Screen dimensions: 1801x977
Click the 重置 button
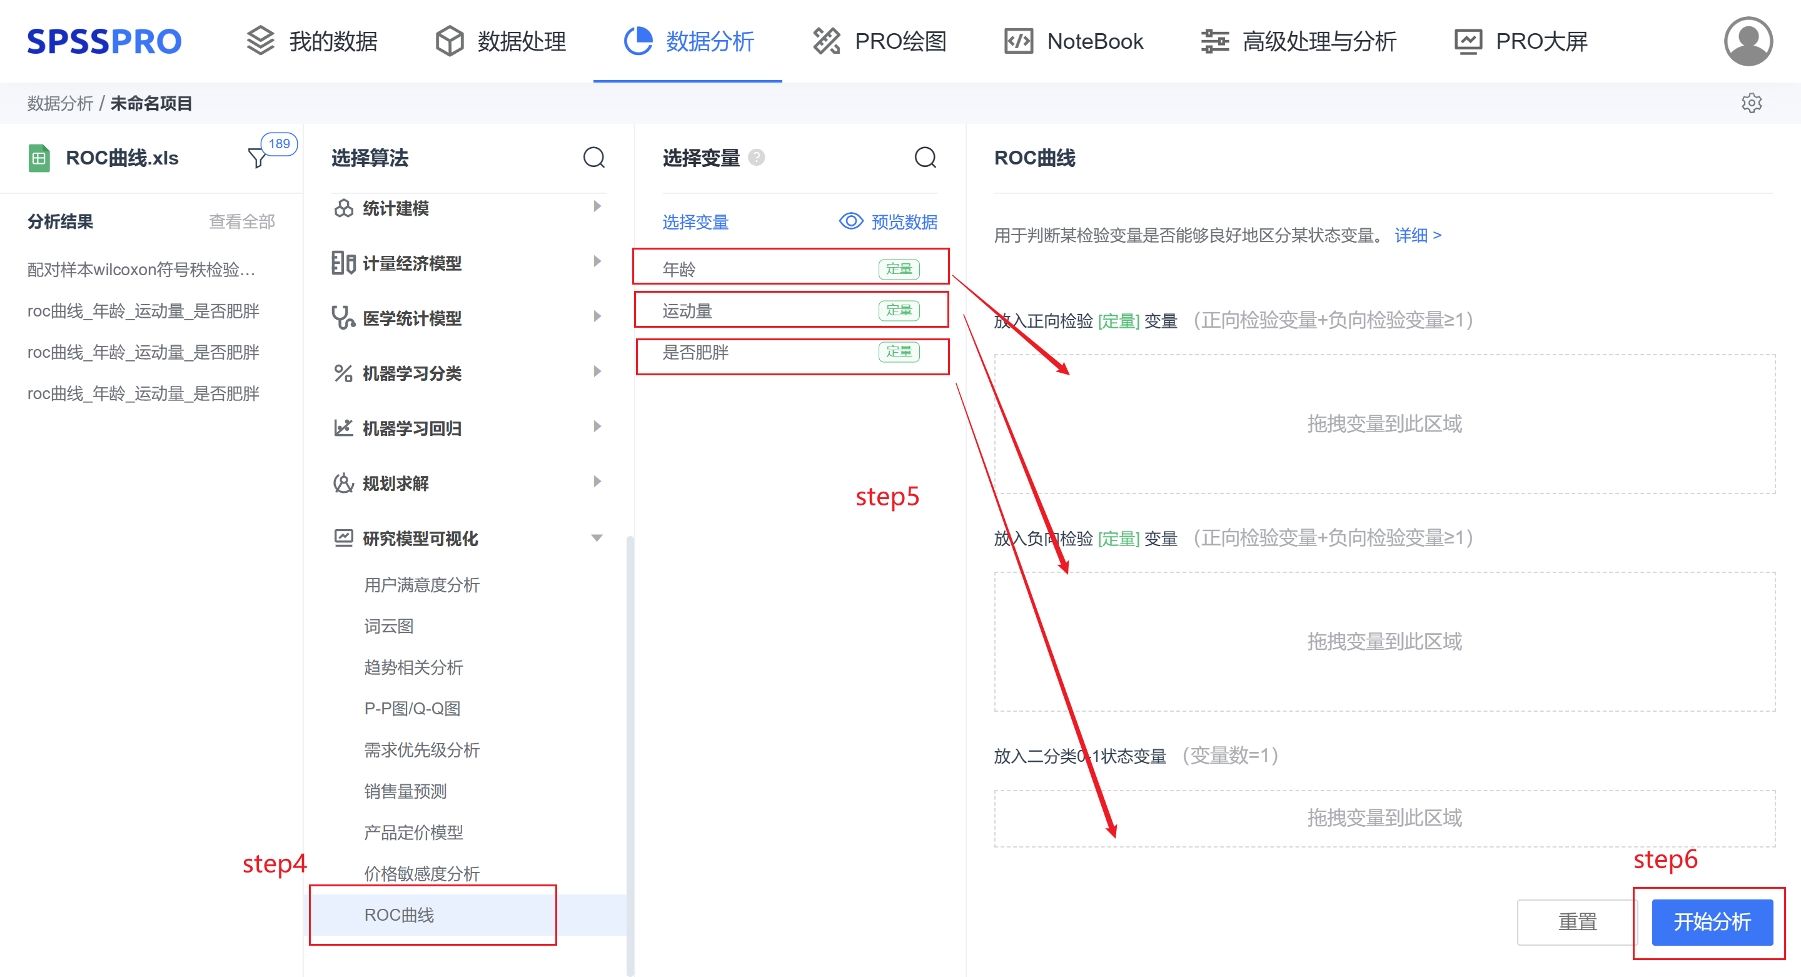1577,922
